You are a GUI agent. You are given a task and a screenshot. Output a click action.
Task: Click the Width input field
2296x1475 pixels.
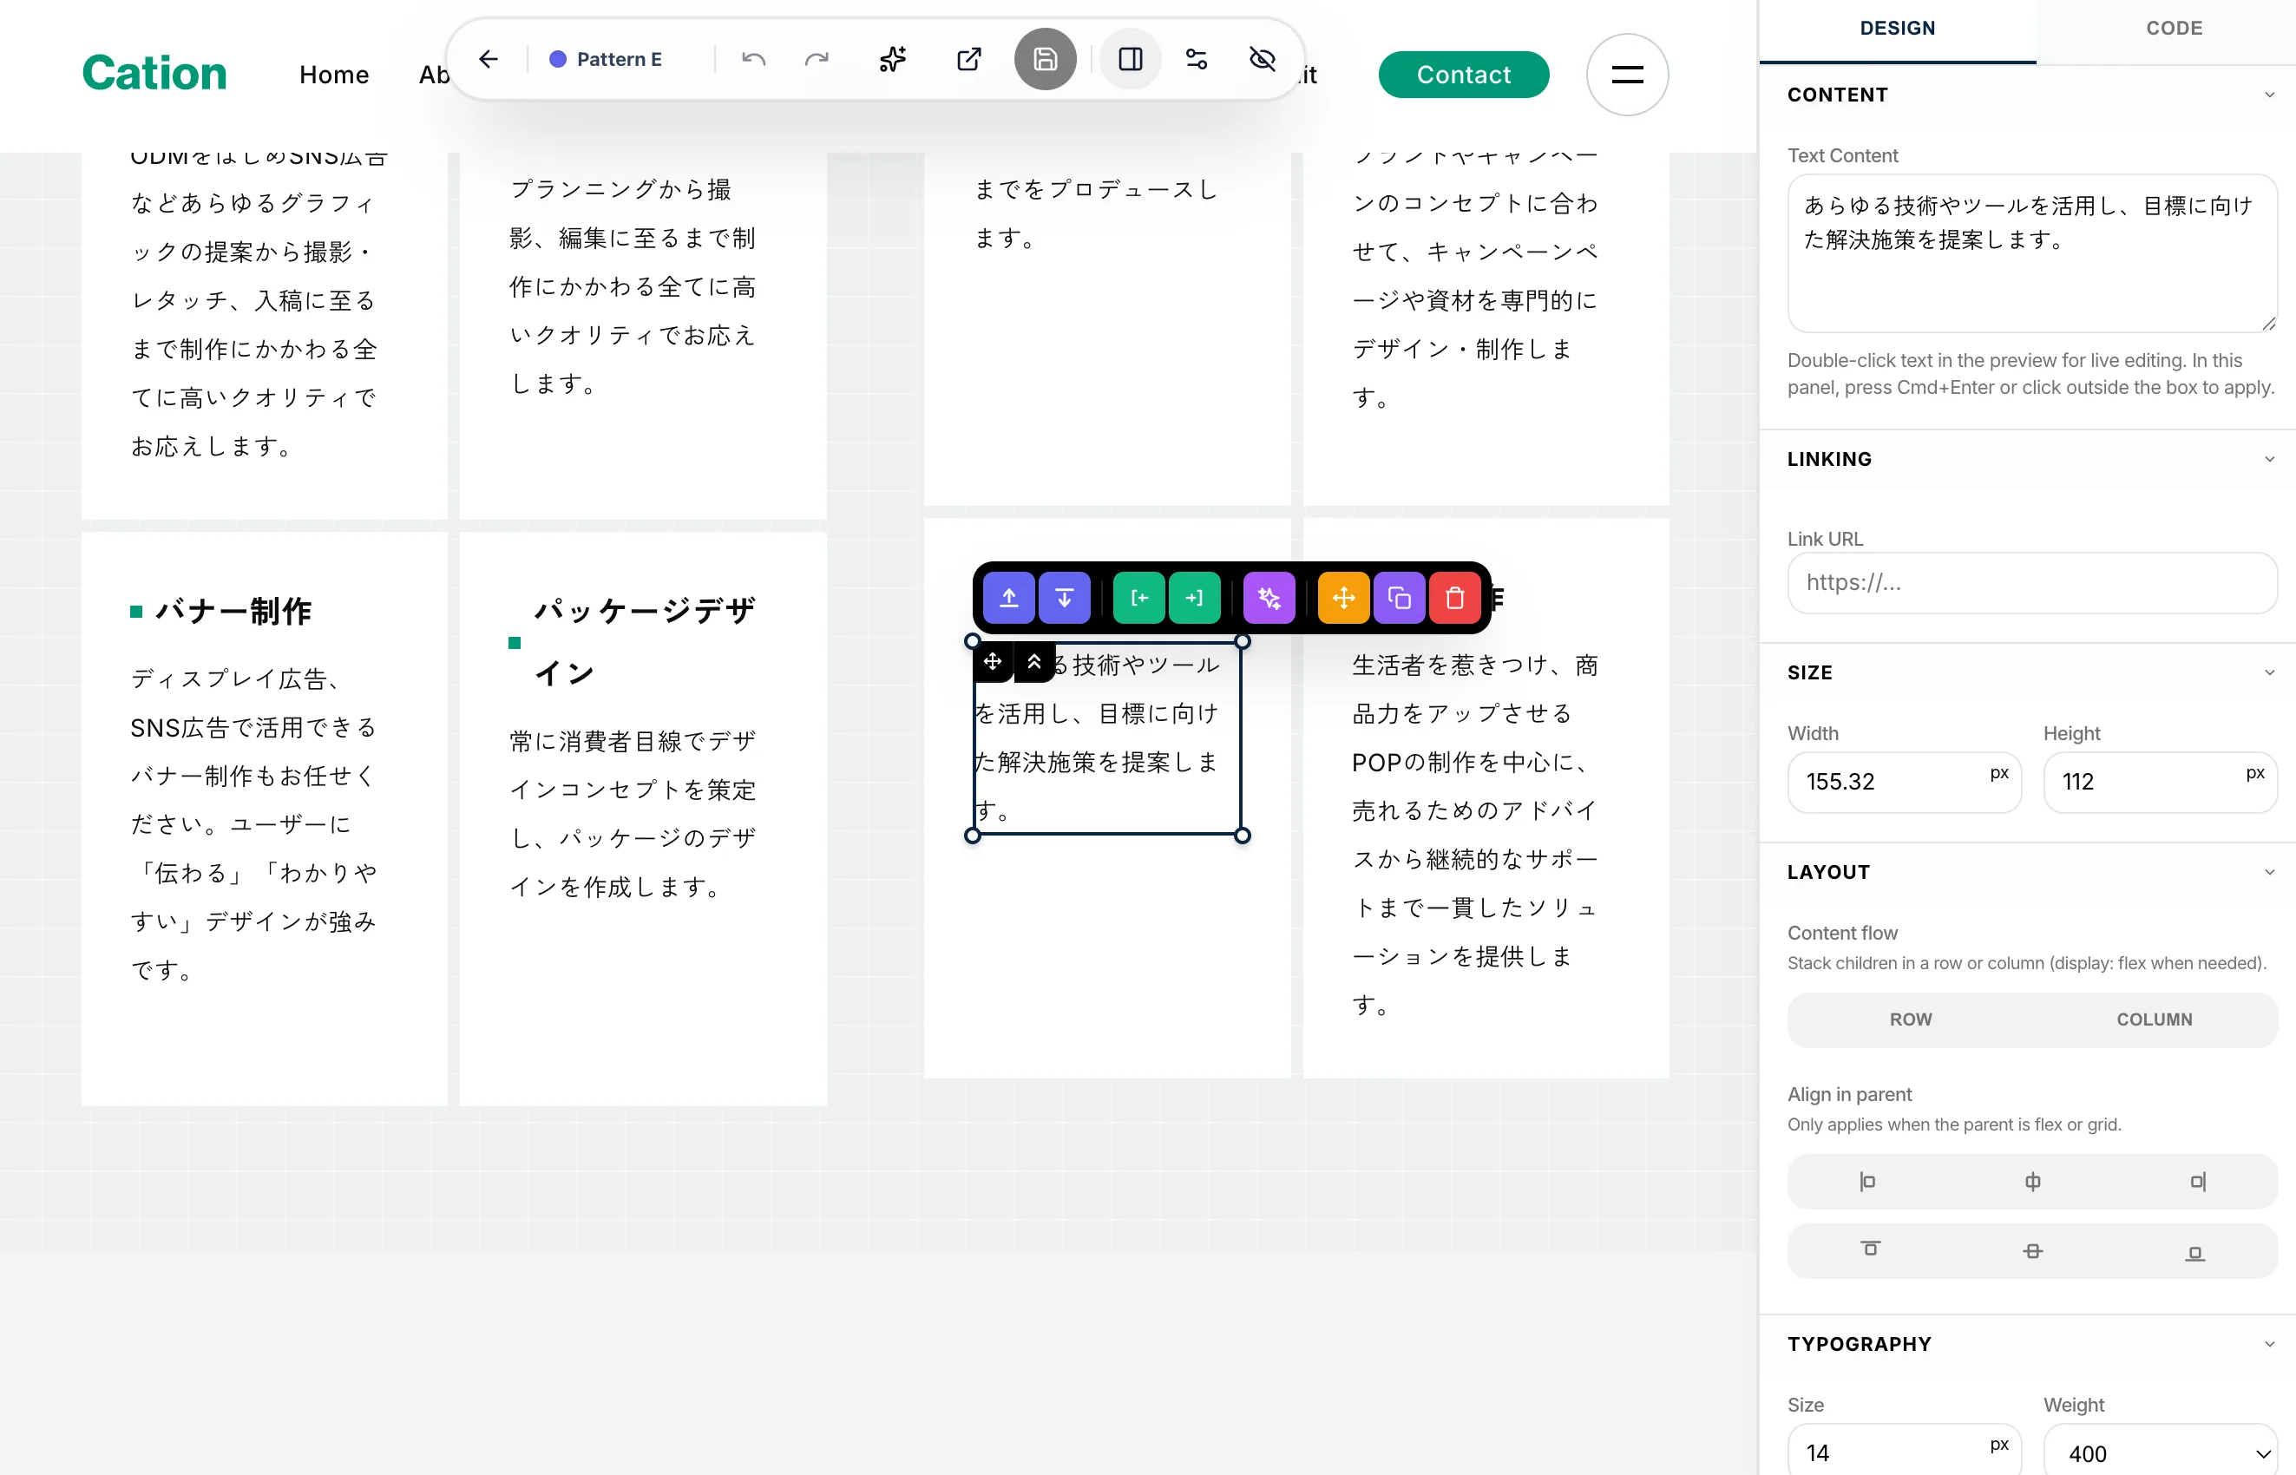(x=1905, y=783)
